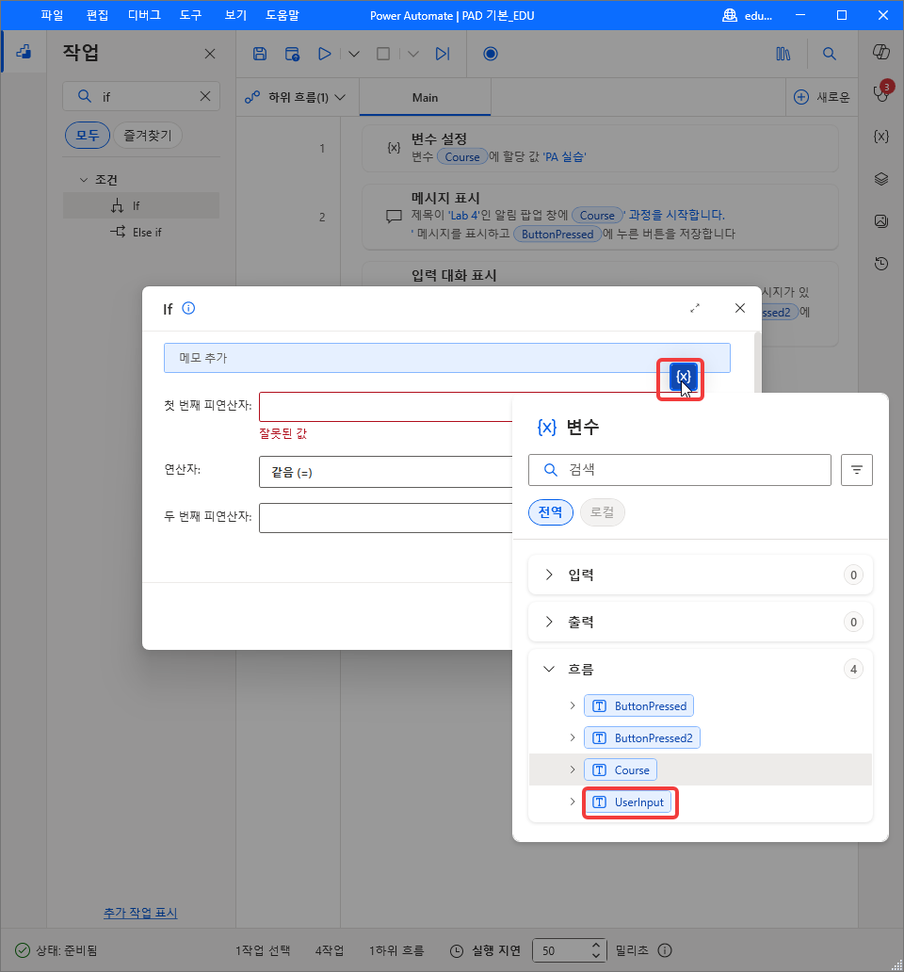Open the 편집 menu
This screenshot has width=904, height=972.
pos(97,15)
